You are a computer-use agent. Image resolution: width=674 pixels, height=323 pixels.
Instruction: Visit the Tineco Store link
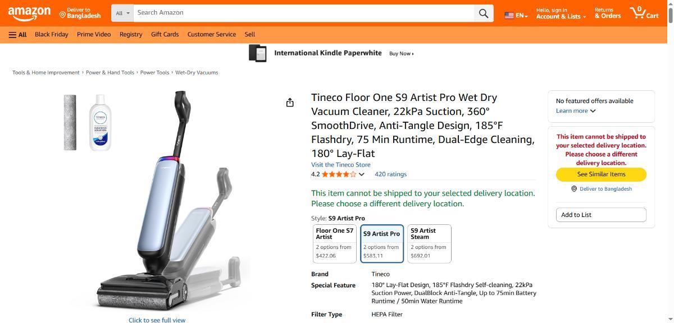pyautogui.click(x=341, y=165)
